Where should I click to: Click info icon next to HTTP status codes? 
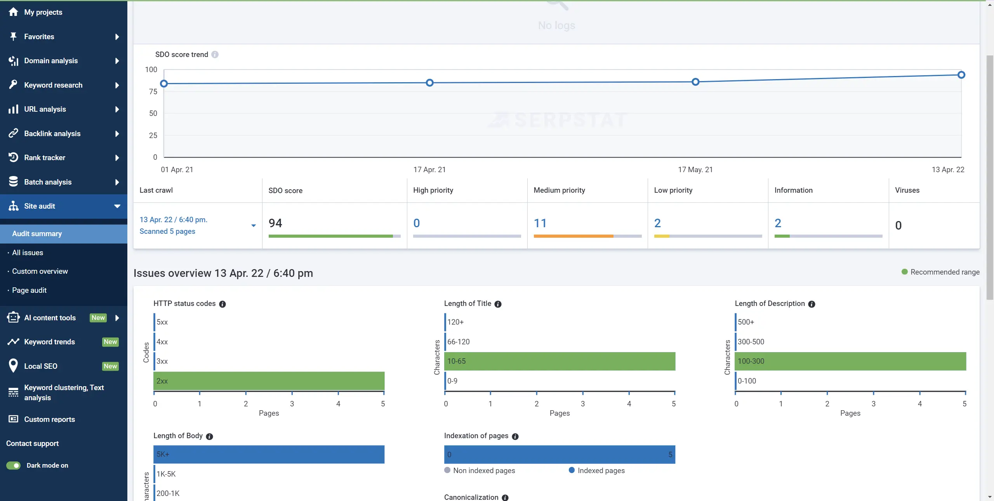click(x=222, y=304)
